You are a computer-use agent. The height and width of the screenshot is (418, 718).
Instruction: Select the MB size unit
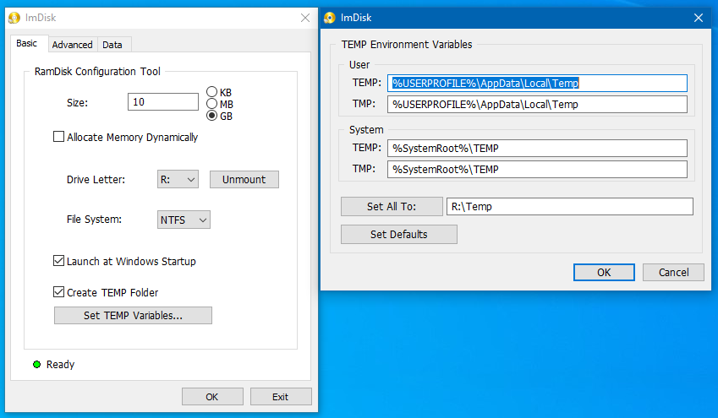211,104
